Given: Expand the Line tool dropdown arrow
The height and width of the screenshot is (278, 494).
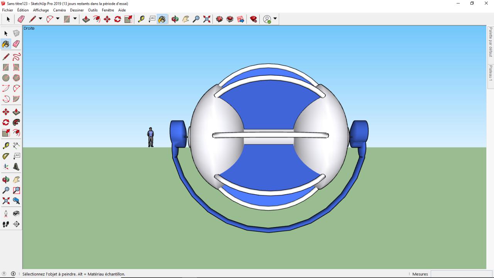Looking at the screenshot, I should click(40, 19).
